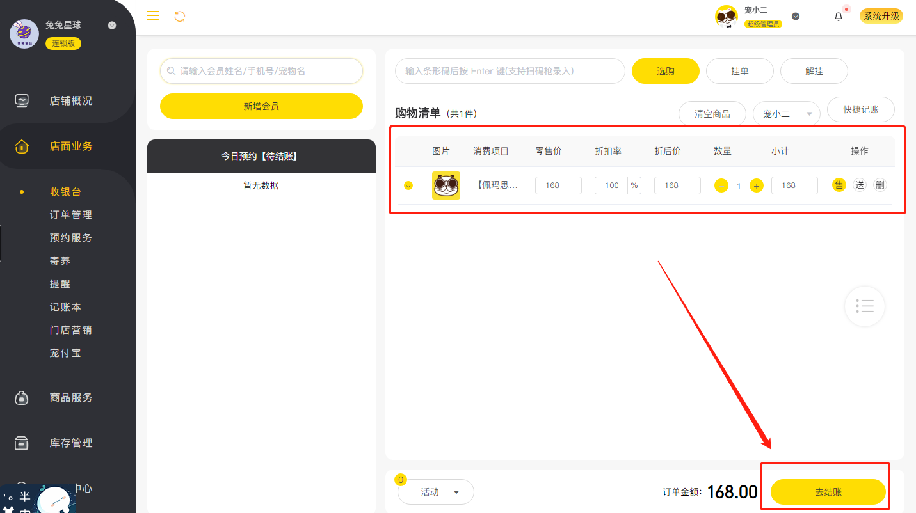Click the 店面业务 house icon

click(x=22, y=146)
